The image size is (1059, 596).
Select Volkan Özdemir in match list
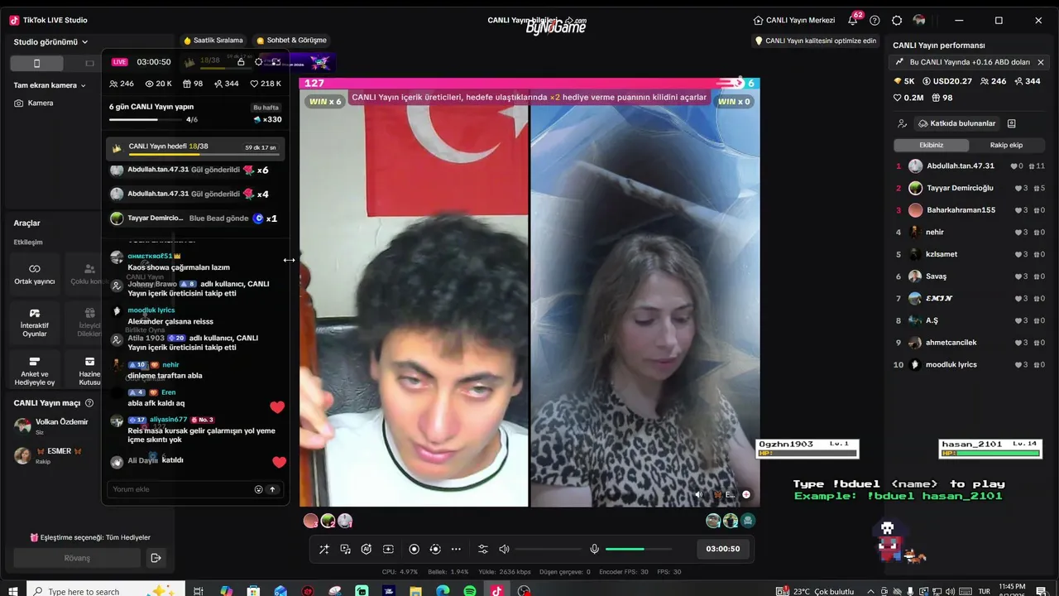51,425
